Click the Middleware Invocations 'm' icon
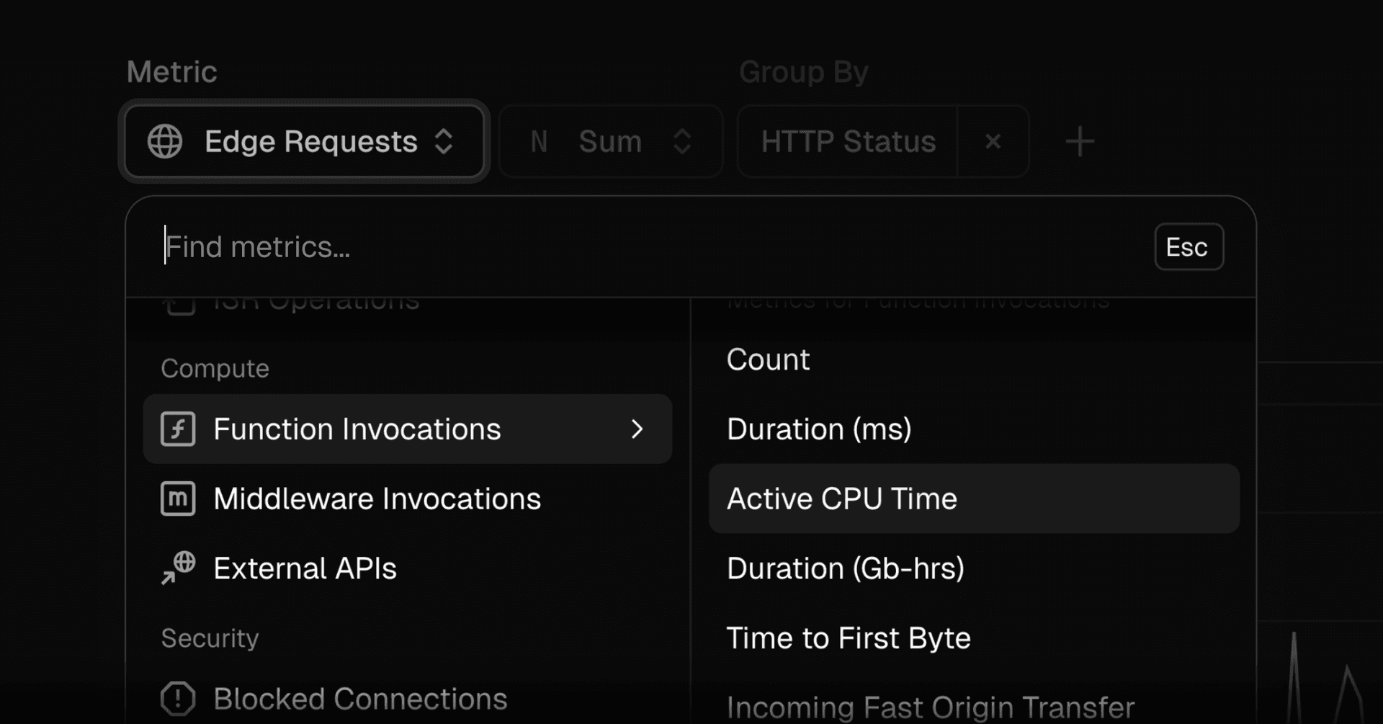The image size is (1383, 724). pos(178,499)
